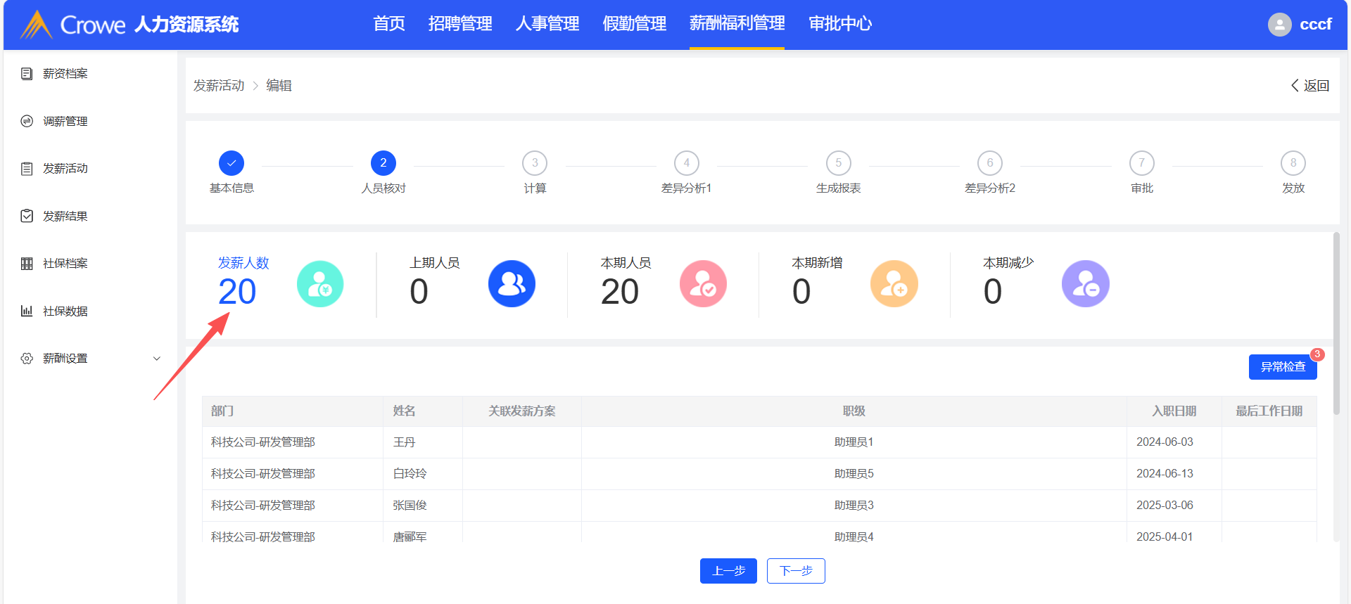
Task: Go back using the 返回 link
Action: coord(1309,86)
